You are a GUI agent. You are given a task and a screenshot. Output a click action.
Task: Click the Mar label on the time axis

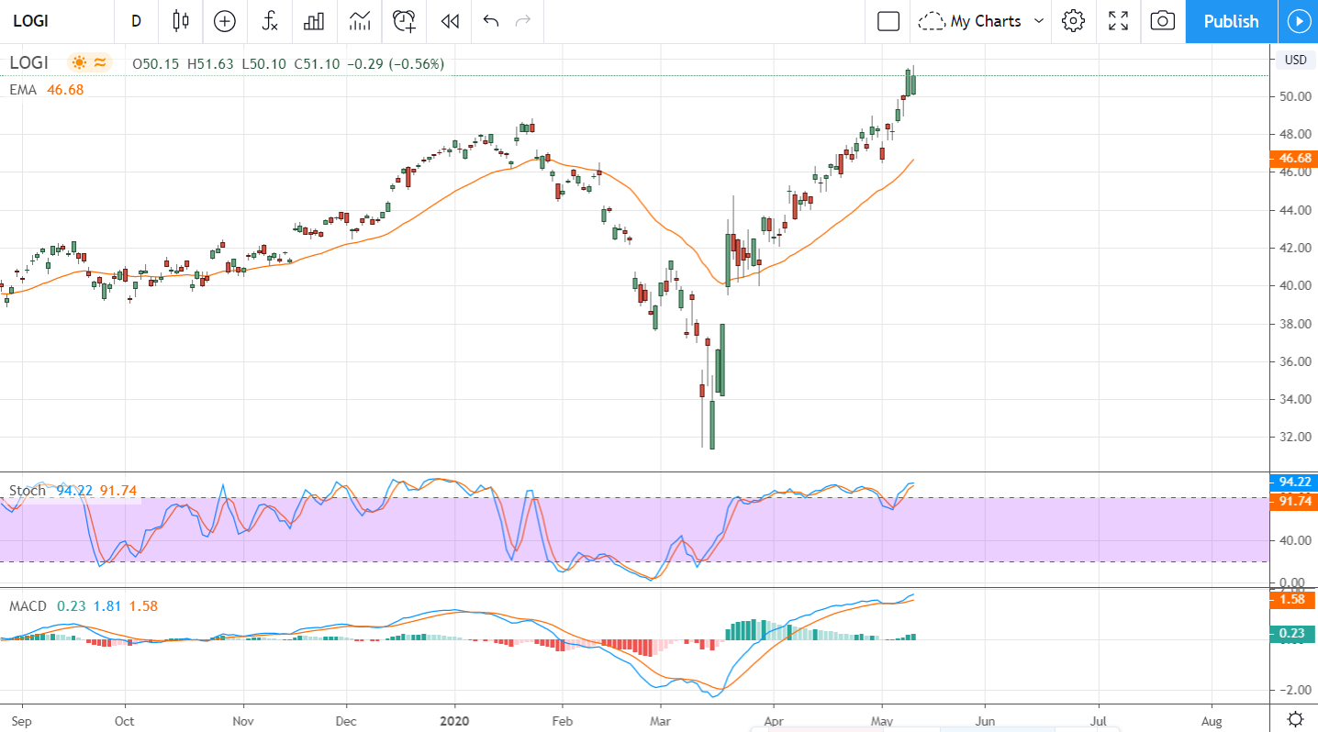(x=660, y=721)
